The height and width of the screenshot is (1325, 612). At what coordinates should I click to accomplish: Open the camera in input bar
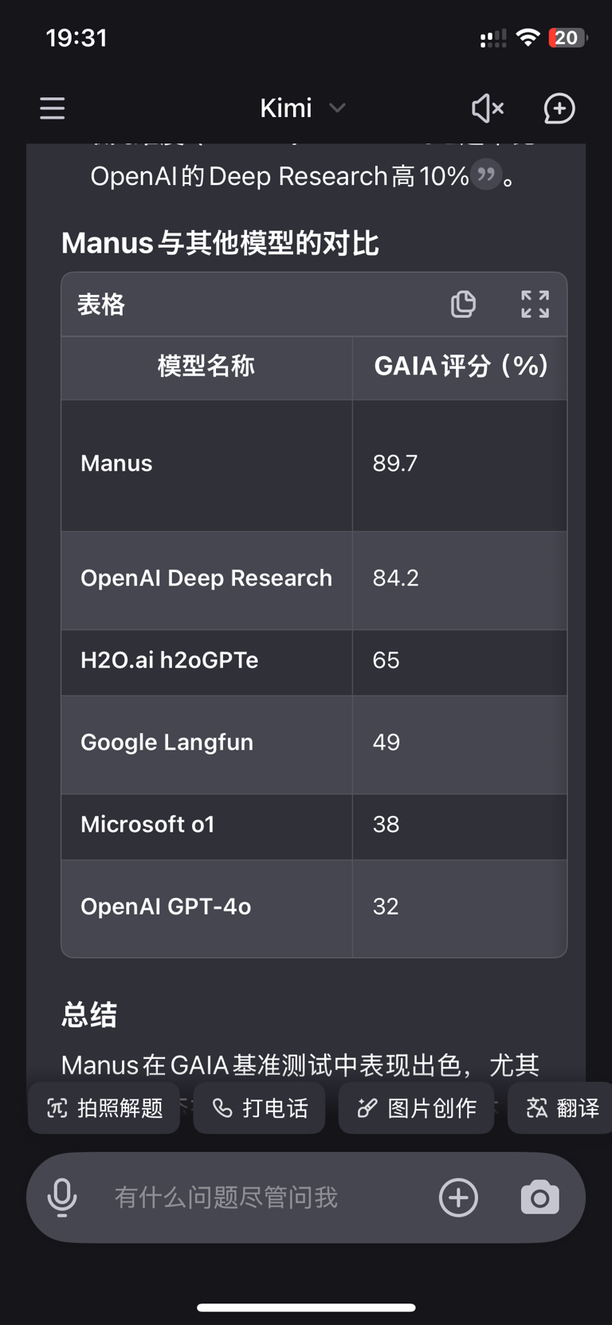pos(539,1198)
